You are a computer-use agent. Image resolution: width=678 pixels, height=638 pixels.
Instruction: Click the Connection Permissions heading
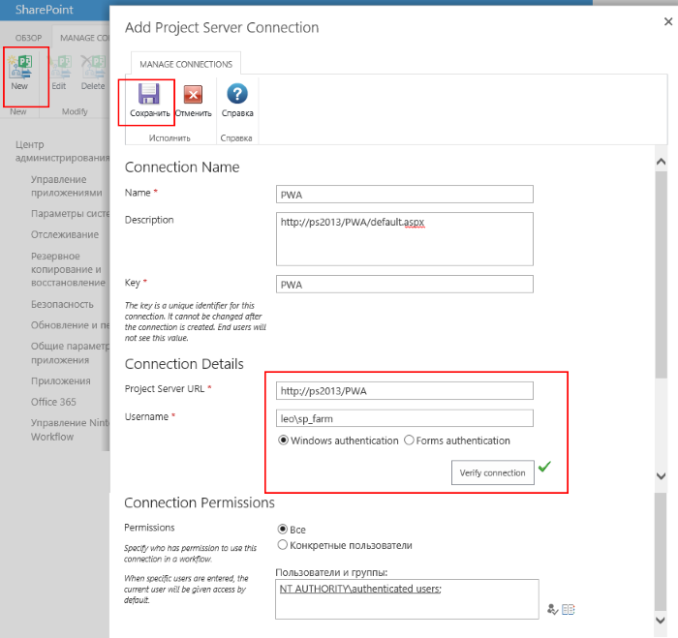point(200,502)
